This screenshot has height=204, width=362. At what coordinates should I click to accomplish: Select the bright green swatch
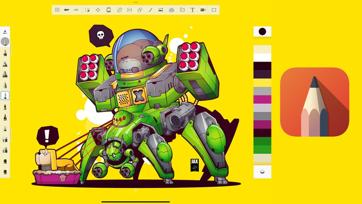pos(262,141)
